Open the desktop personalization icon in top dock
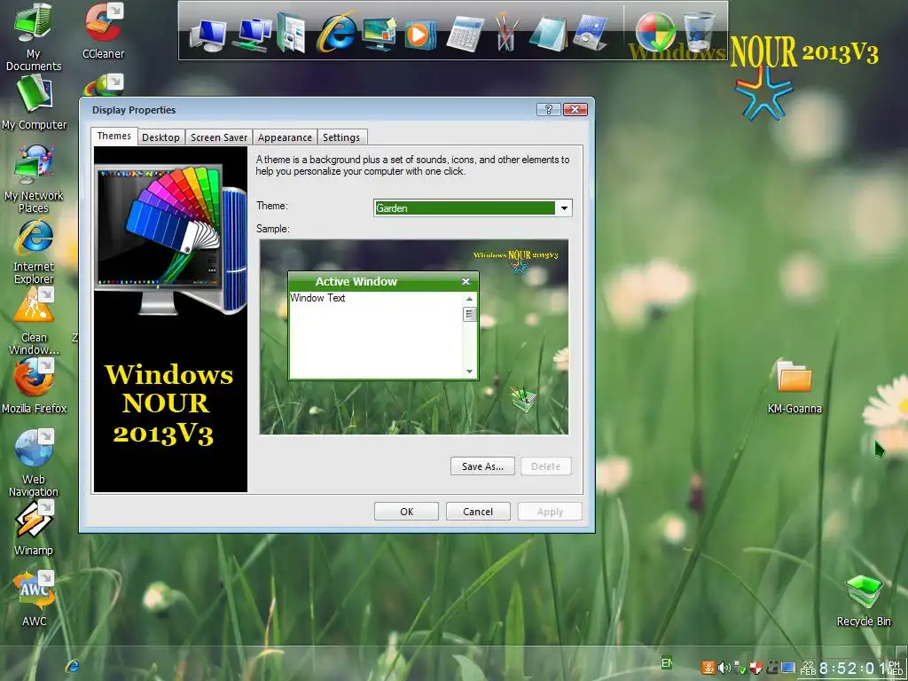908x681 pixels. click(x=380, y=33)
